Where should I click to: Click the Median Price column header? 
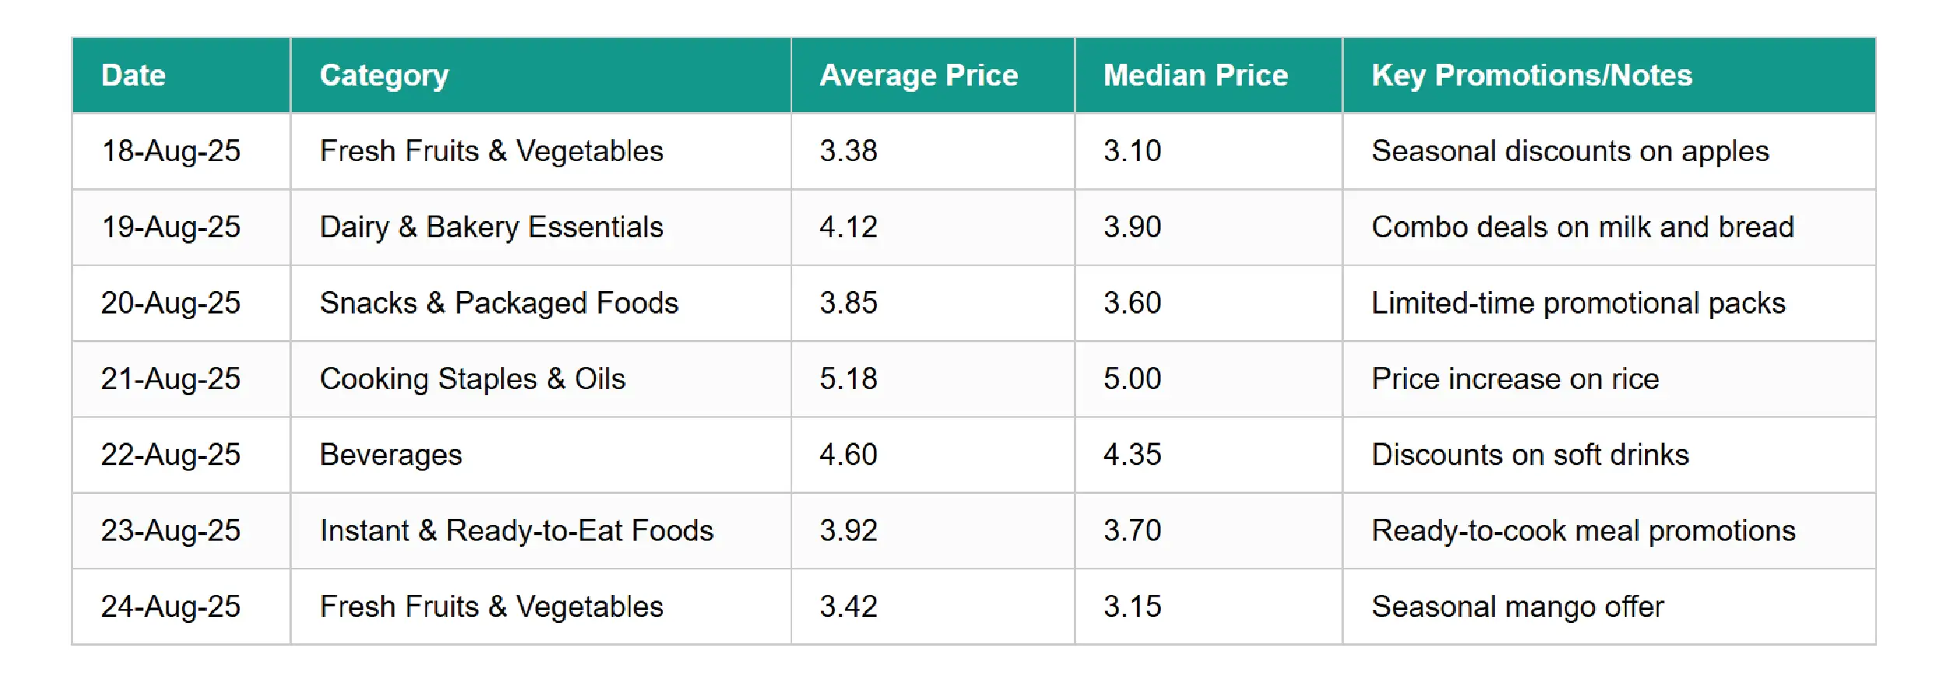point(1195,75)
